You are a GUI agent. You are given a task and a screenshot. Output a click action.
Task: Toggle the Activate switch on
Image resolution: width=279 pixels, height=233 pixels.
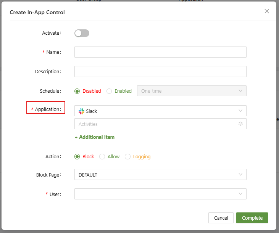click(x=82, y=33)
